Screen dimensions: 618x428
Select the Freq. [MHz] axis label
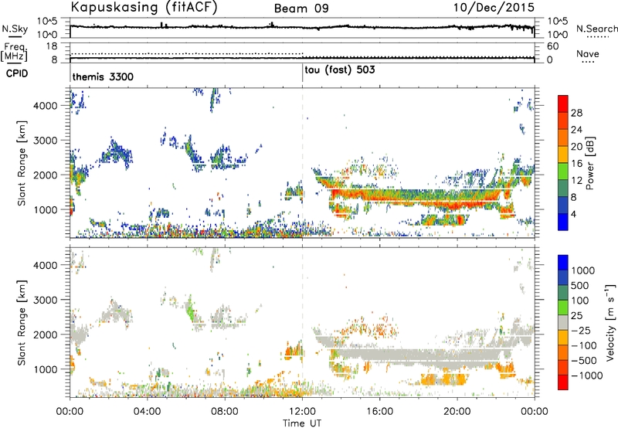(14, 53)
